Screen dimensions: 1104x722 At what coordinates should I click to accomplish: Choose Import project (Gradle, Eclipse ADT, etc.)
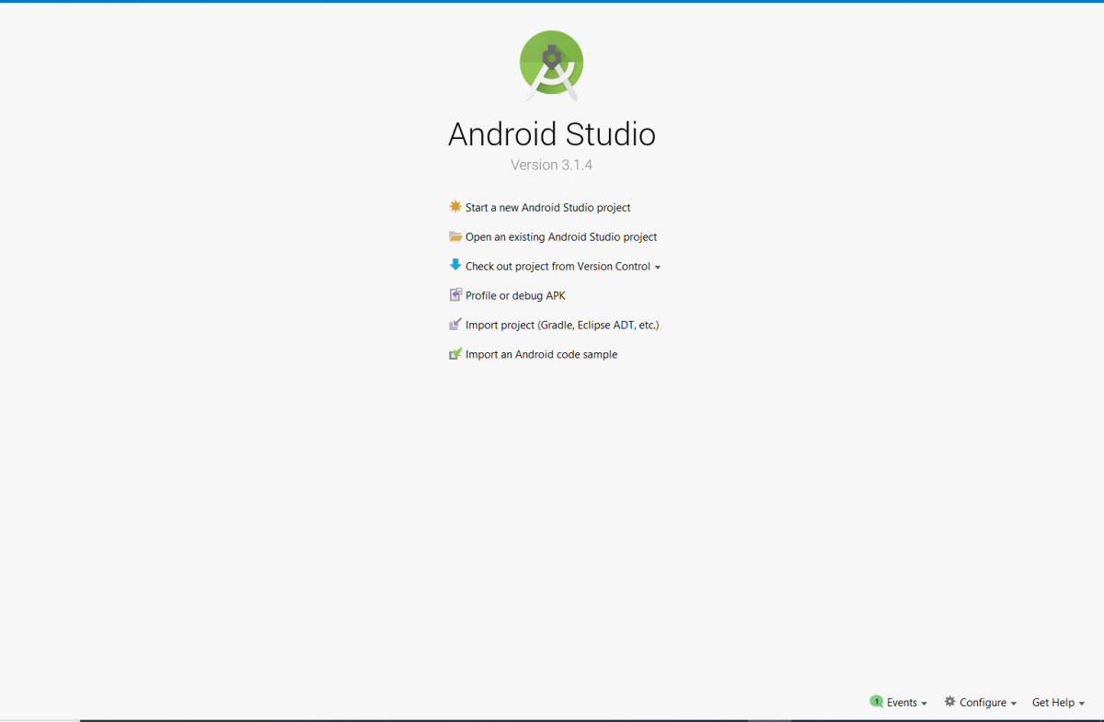click(x=562, y=326)
